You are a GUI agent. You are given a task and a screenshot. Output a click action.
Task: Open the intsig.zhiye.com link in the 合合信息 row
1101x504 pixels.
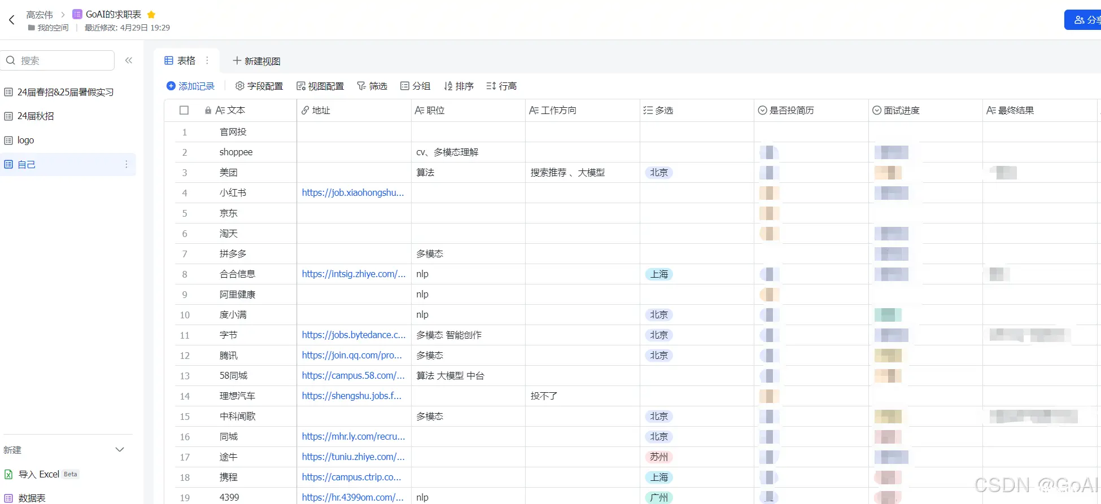coord(353,274)
